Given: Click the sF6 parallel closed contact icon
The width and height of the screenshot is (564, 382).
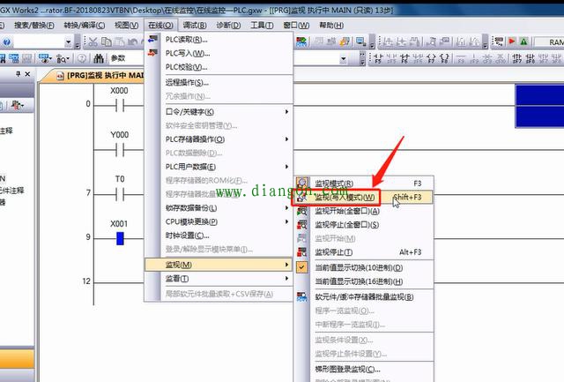Looking at the screenshot, I should click(x=418, y=58).
